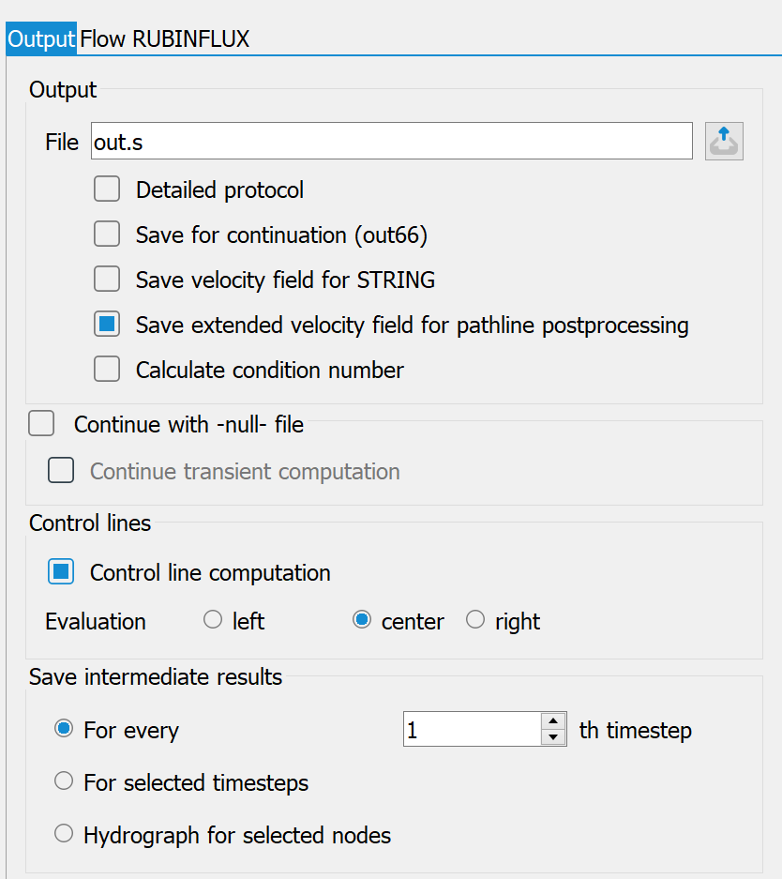
Task: Choose the right evaluation option
Action: [x=475, y=619]
